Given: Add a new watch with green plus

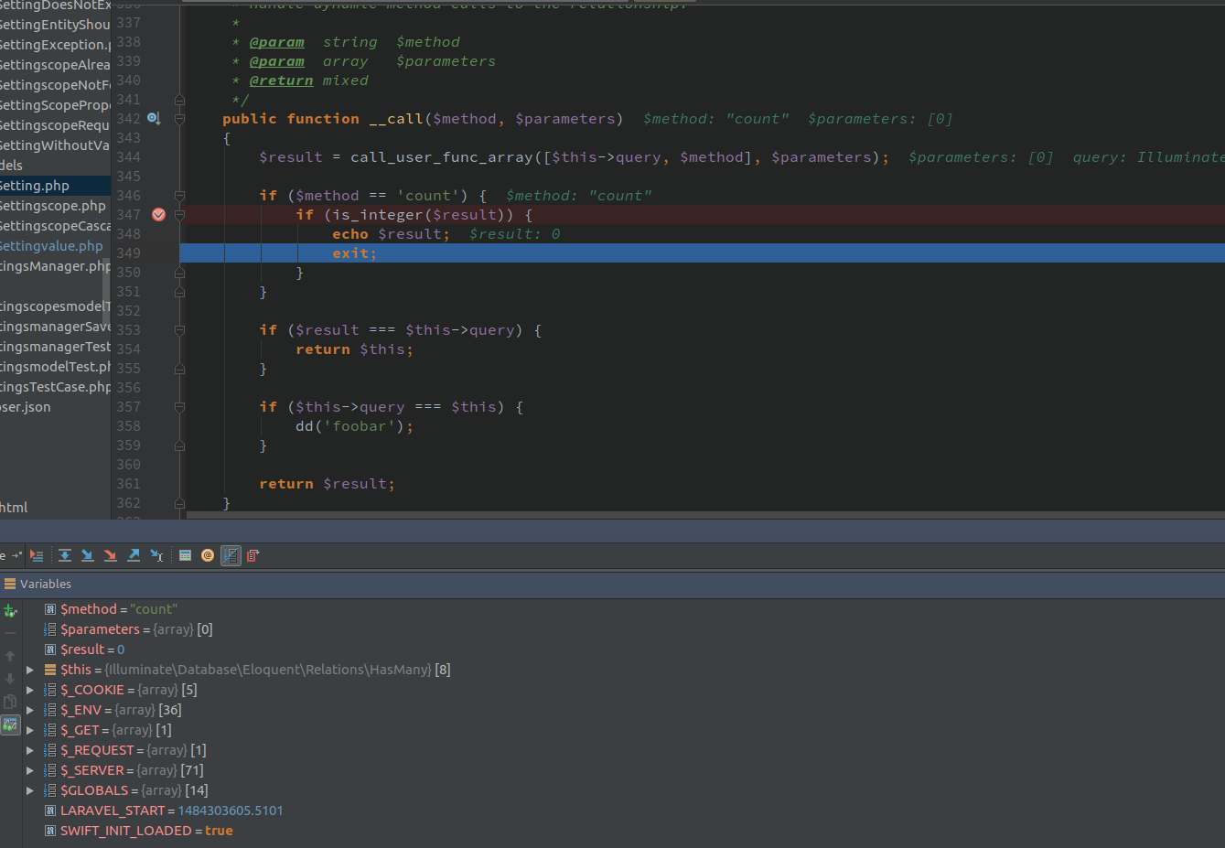Looking at the screenshot, I should pyautogui.click(x=10, y=611).
